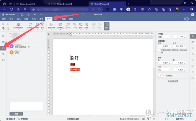Viewport: 196px width, 121px height.
Task: Undo the last action
Action: 35,15
